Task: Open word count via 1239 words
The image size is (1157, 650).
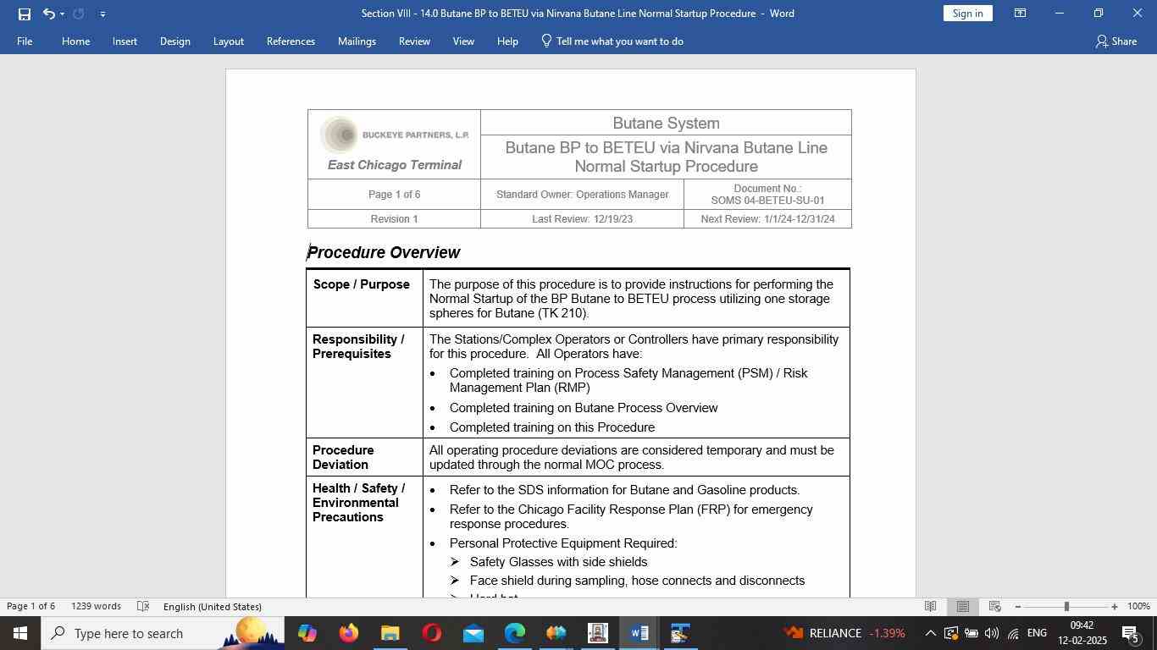Action: pos(96,607)
